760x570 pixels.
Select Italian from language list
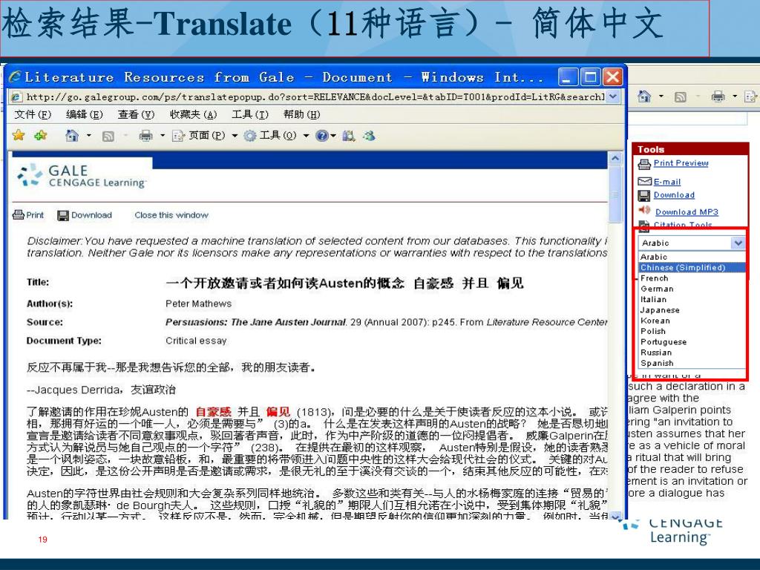[x=692, y=300]
